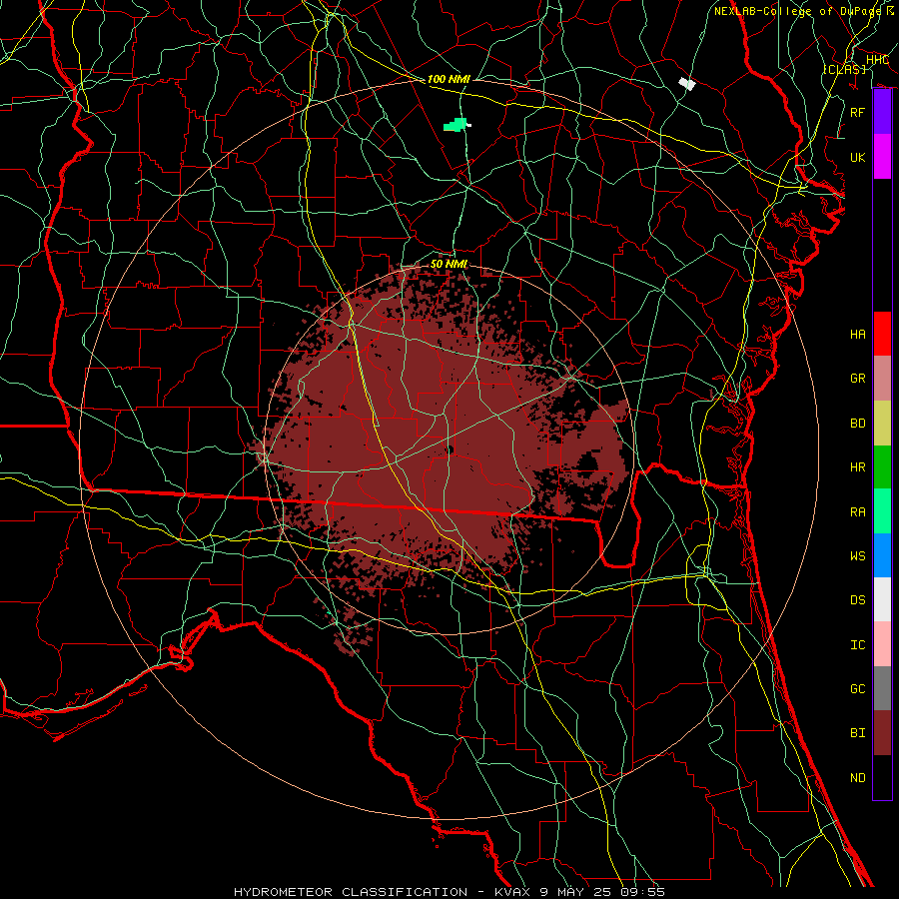Image resolution: width=899 pixels, height=899 pixels.
Task: Click the 'HA' legend label
Action: (858, 335)
